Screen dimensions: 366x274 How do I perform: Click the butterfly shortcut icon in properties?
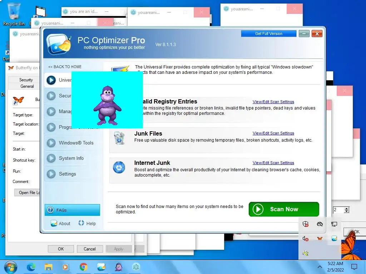click(x=18, y=100)
